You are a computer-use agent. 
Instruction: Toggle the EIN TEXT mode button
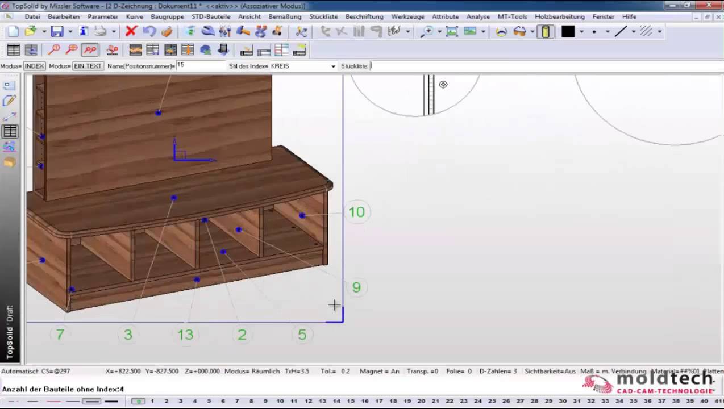pyautogui.click(x=88, y=66)
